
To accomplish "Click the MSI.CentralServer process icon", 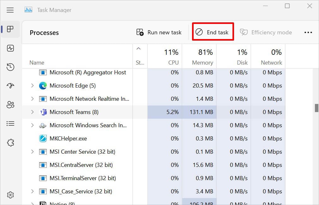I will point(43,165).
